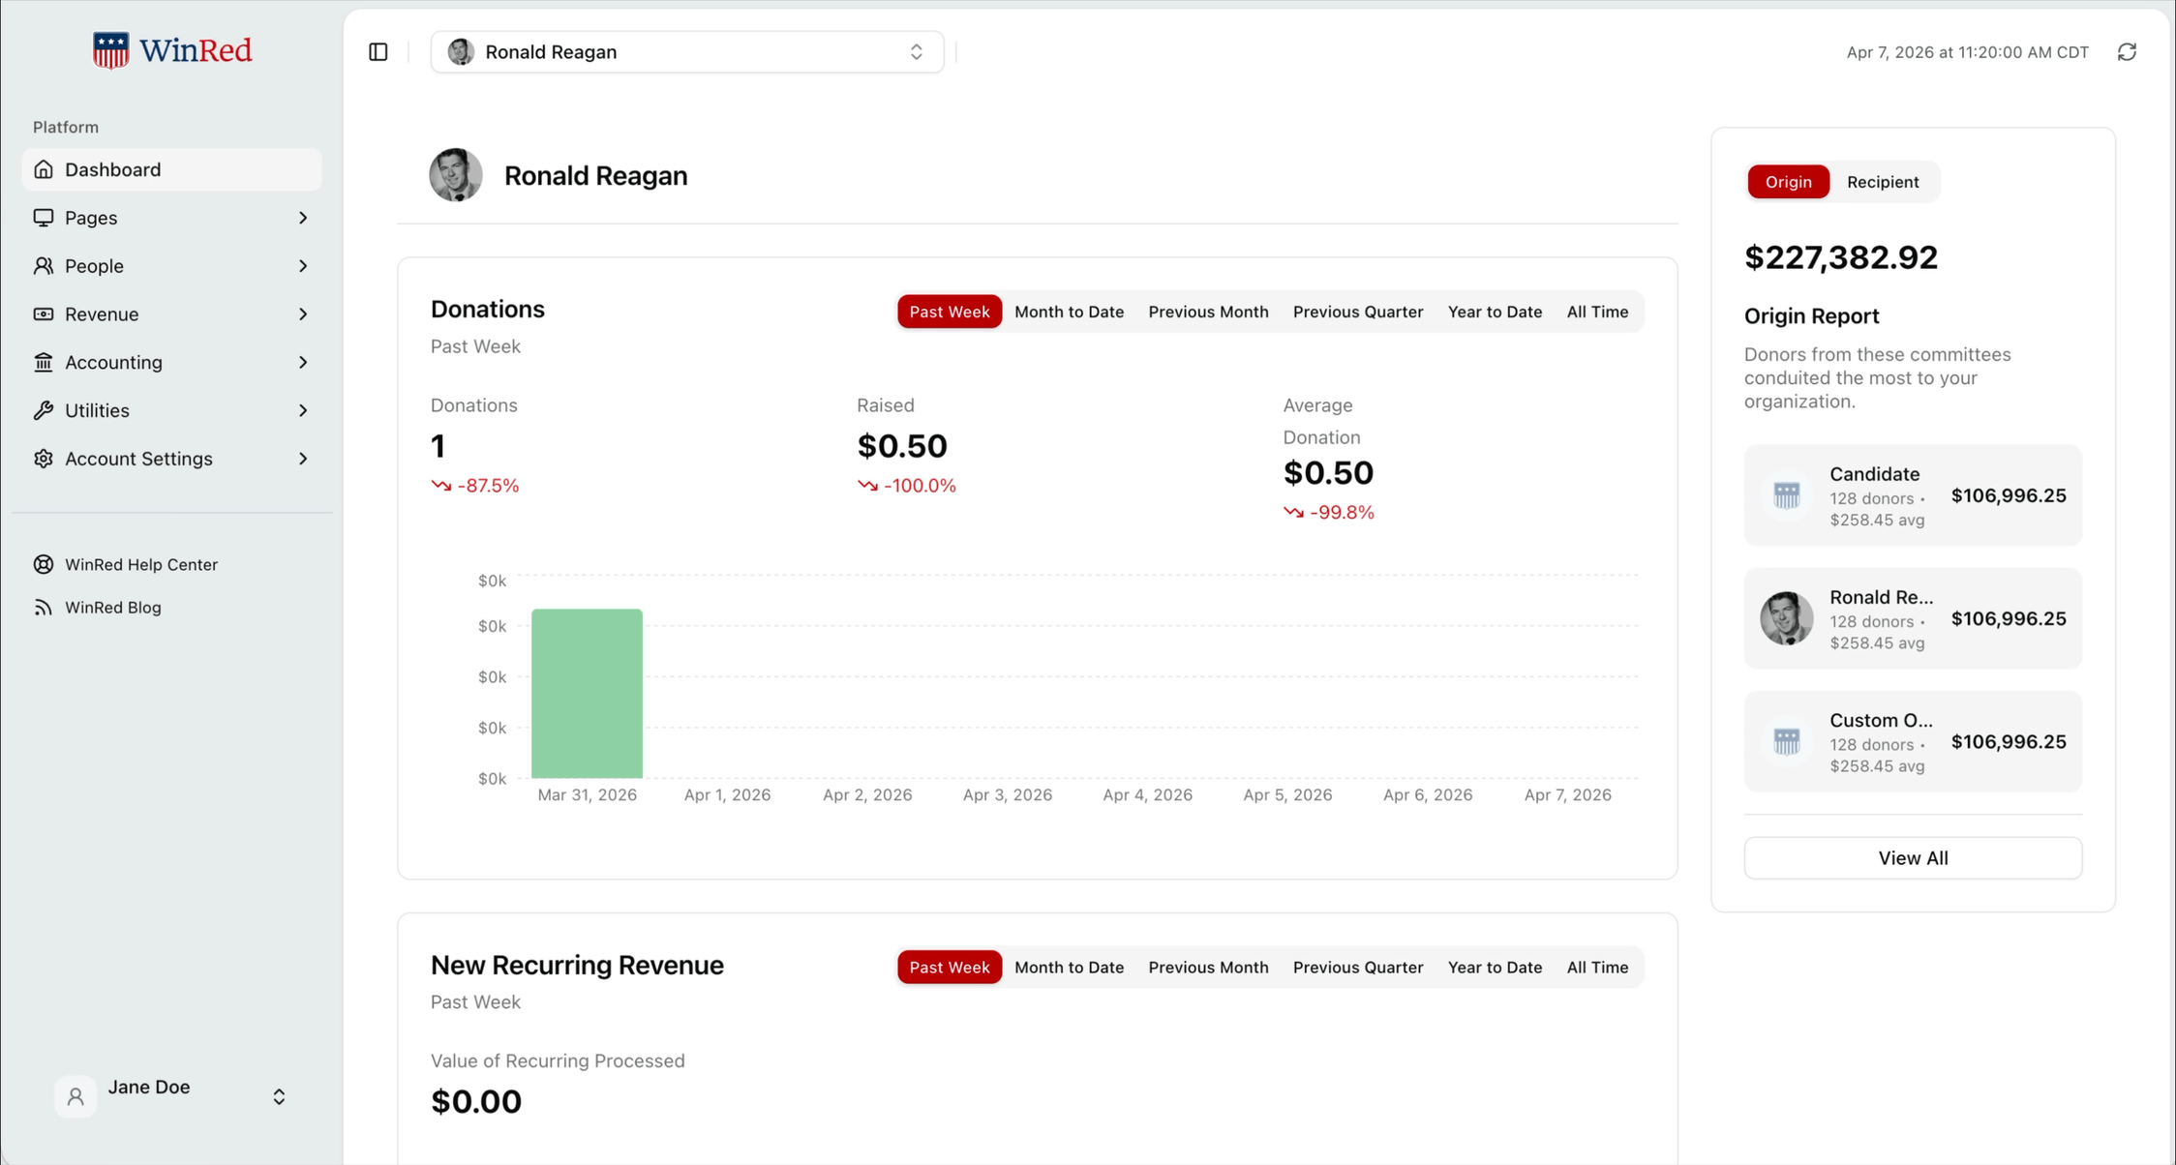Select All Time in Donations
Screen dimensions: 2176x1165
1597,312
